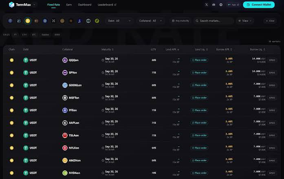The width and height of the screenshot is (284, 179).
Task: Click the NFLXon Netflix token icon
Action: (x=65, y=148)
